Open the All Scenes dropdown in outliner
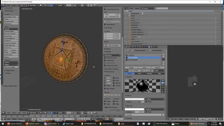Image resolution: width=224 pixels, height=126 pixels. pos(148,8)
